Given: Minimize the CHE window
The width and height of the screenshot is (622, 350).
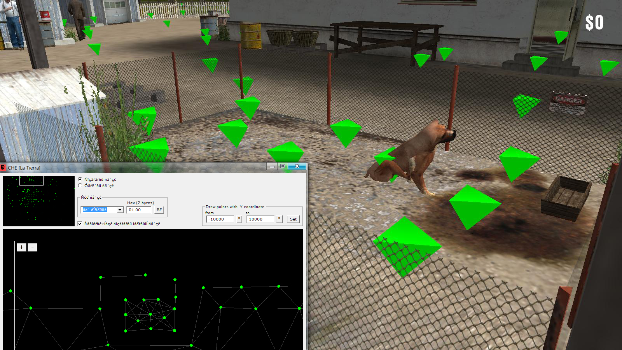Looking at the screenshot, I should (272, 166).
